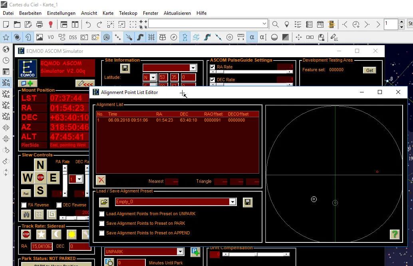The image size is (413, 266).
Task: Open the Einstellungen menu
Action: click(x=61, y=13)
